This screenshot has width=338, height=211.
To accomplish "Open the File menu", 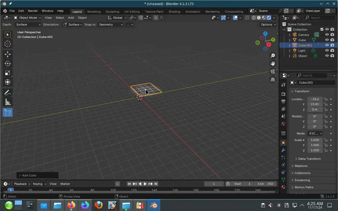I will (12, 11).
